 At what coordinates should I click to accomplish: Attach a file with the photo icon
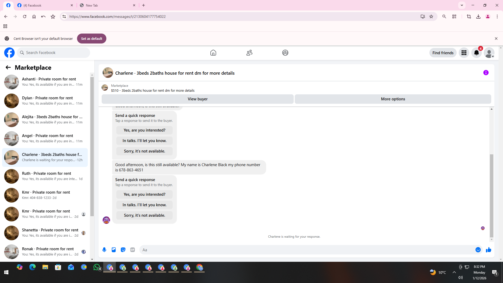click(x=114, y=250)
